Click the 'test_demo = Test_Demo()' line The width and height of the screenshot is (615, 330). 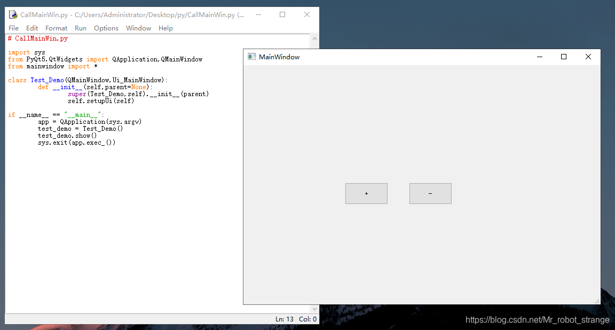[81, 129]
